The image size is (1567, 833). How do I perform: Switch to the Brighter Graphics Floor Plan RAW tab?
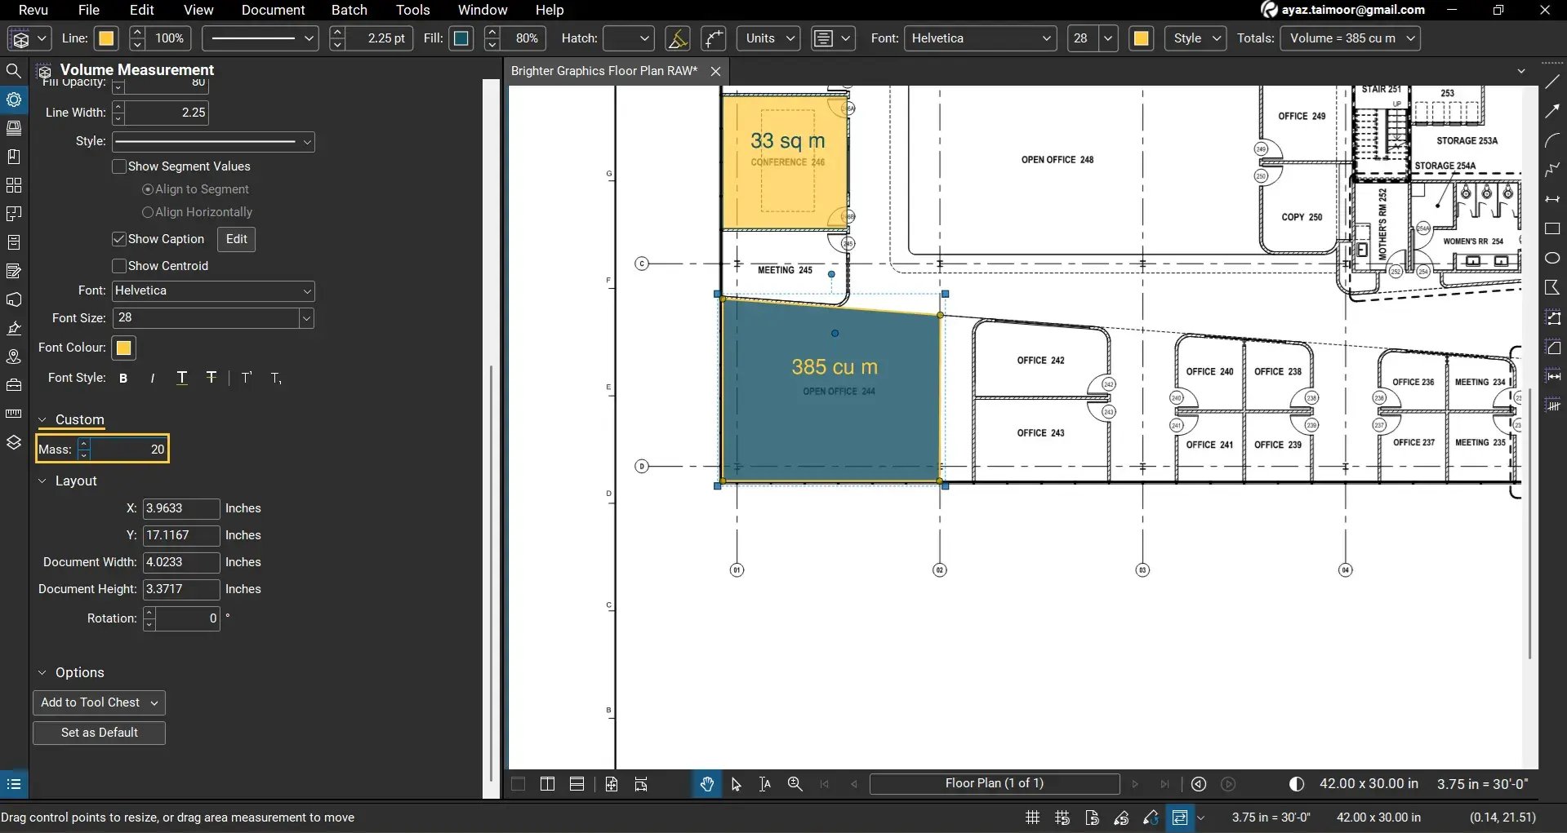tap(603, 70)
